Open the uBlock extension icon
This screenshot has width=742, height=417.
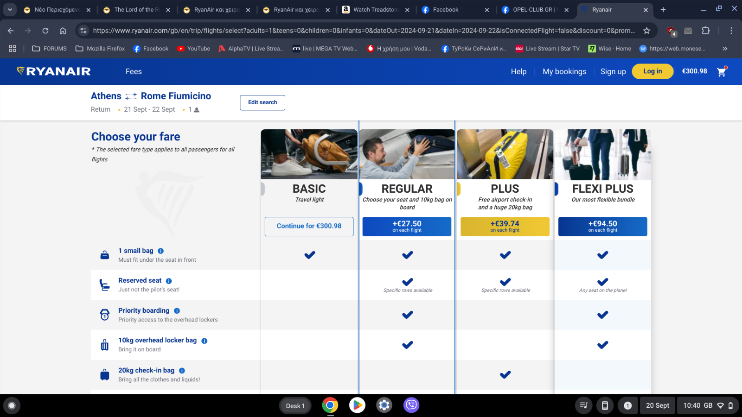coord(672,31)
